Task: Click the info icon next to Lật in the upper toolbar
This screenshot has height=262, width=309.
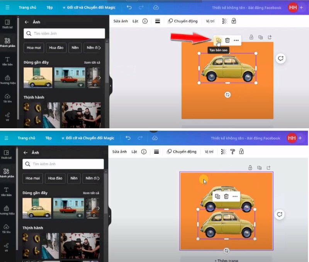Action: click(145, 21)
